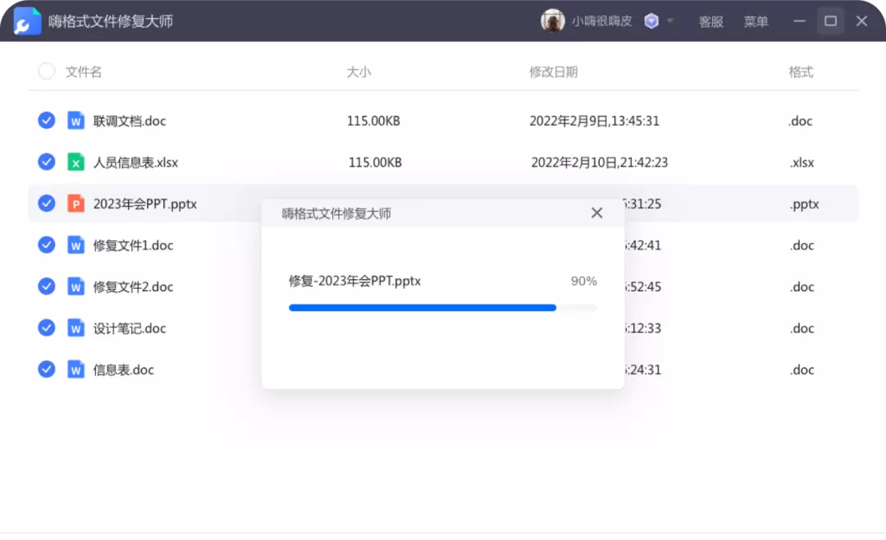886x540 pixels.
Task: Close the main application window
Action: [x=861, y=21]
